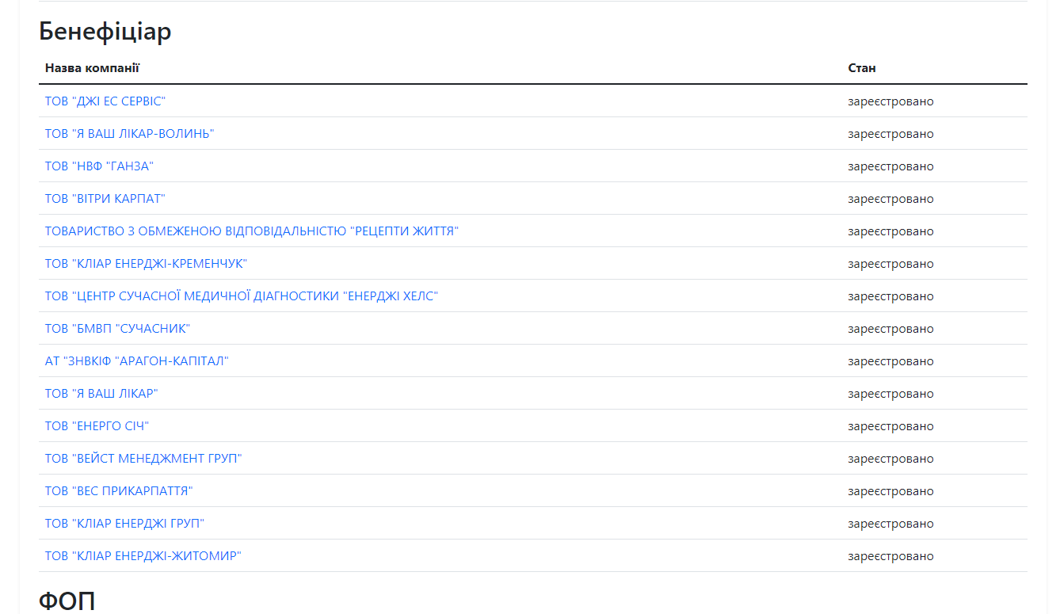Image resolution: width=1060 pixels, height=614 pixels.
Task: Click the status cell for ТОВ "ДЖІ ЕС СЕРВІС"
Action: (x=890, y=101)
